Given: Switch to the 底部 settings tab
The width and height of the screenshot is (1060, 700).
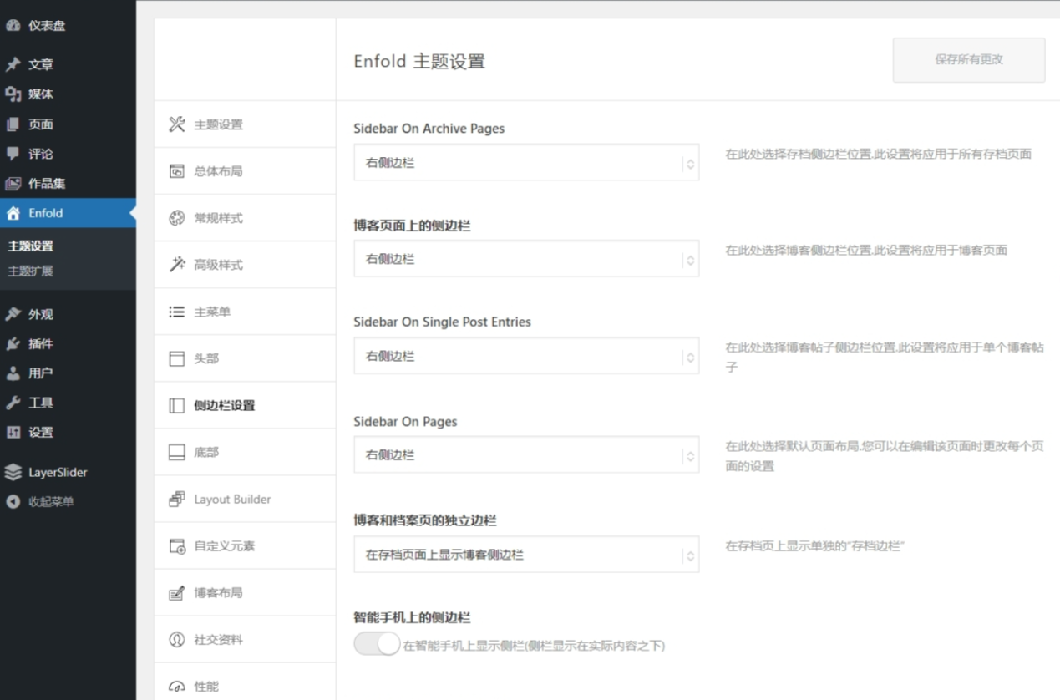Looking at the screenshot, I should (245, 452).
